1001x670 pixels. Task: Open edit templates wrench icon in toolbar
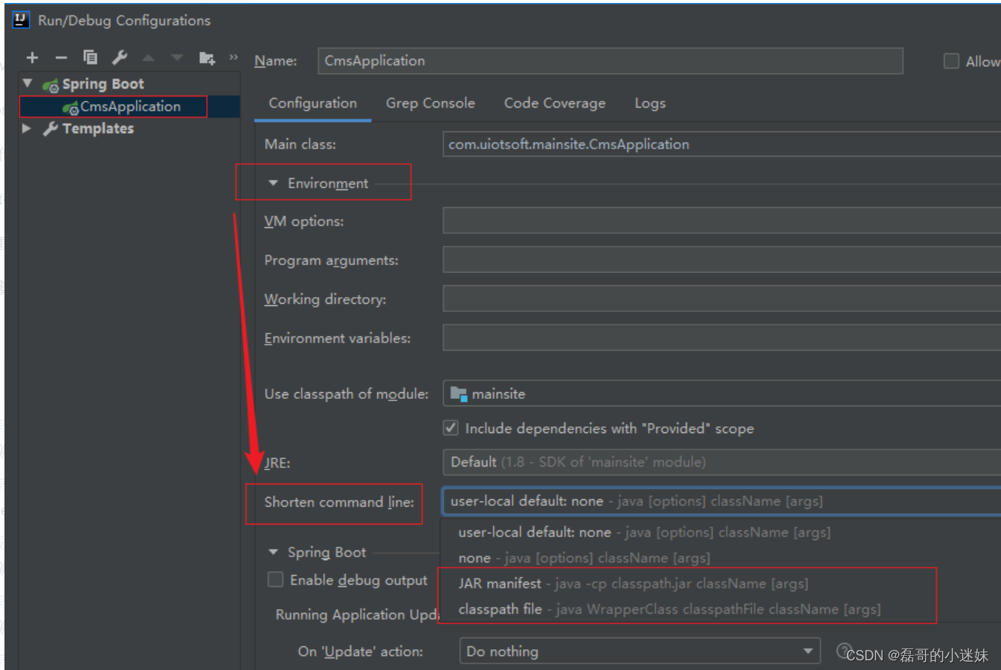[119, 57]
